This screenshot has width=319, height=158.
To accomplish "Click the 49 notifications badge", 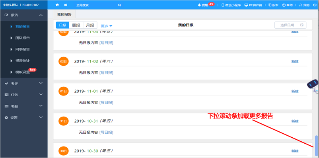I will point(211,4).
